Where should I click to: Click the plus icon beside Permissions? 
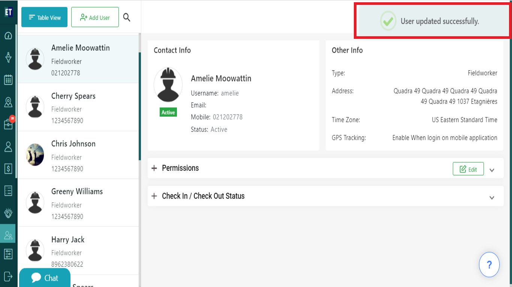154,168
